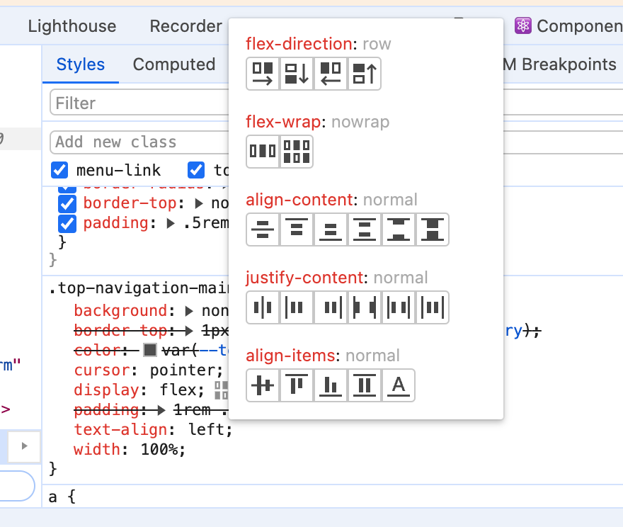Set justify-content to space-between
The width and height of the screenshot is (623, 527).
pyautogui.click(x=365, y=307)
